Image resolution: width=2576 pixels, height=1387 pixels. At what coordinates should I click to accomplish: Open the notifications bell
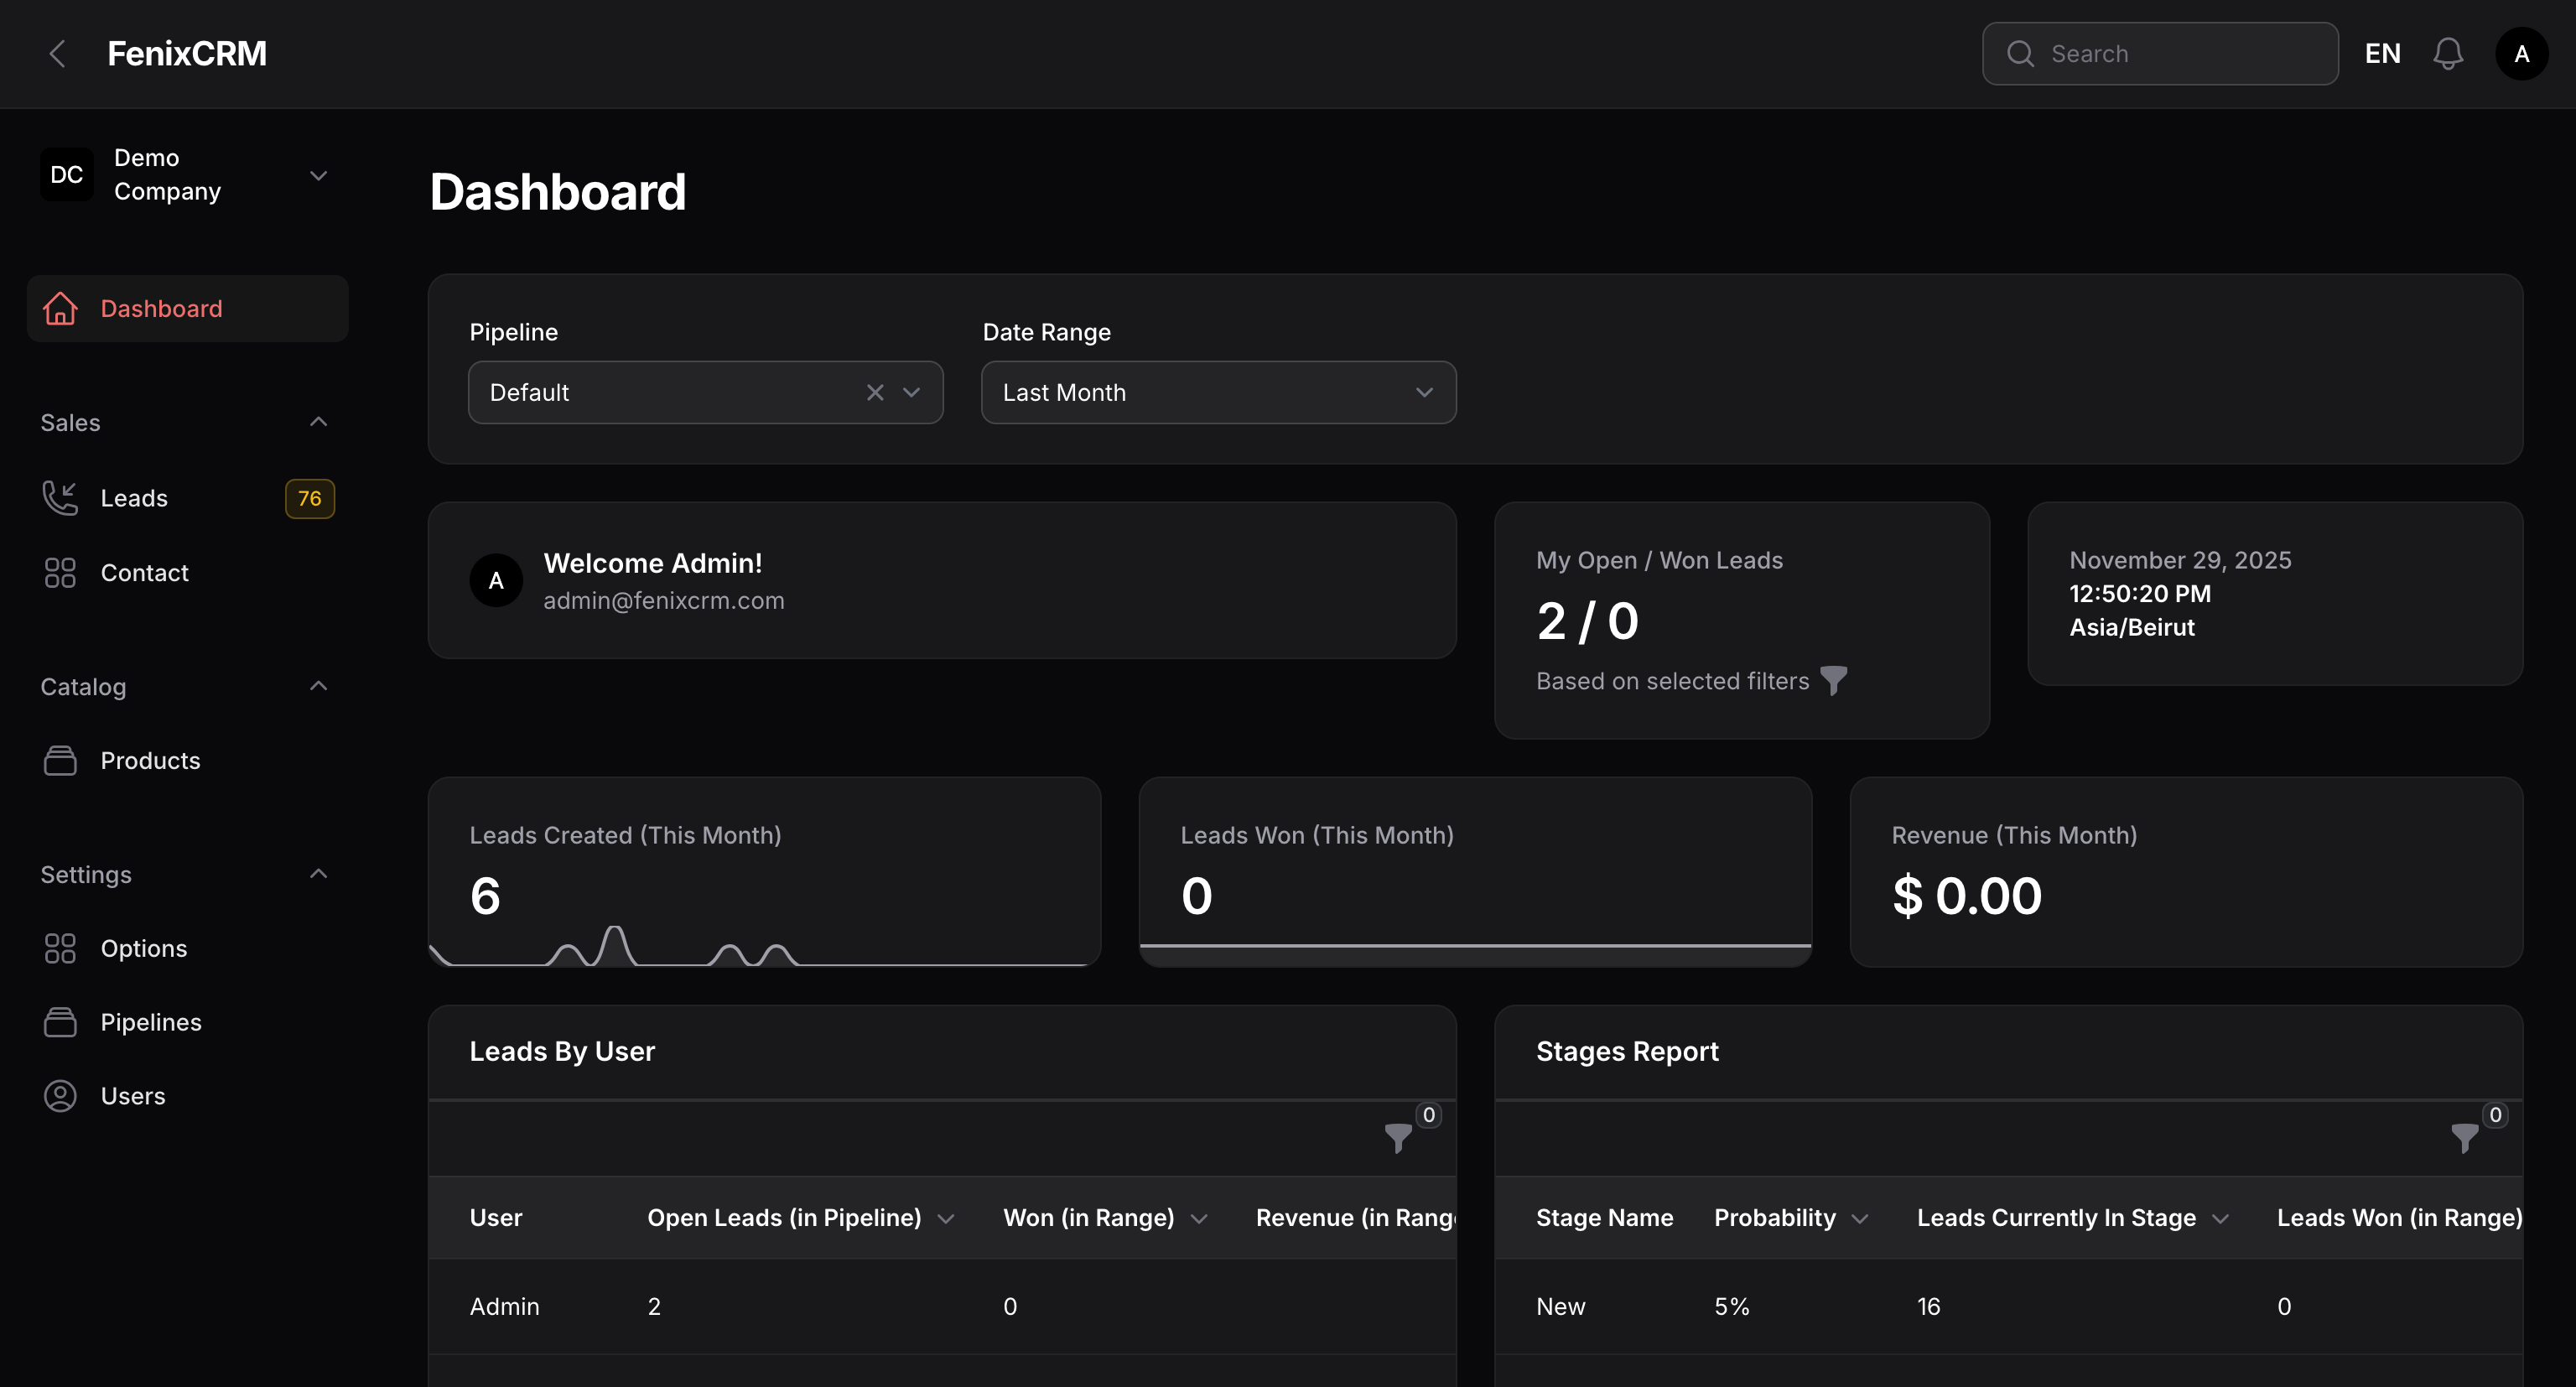coord(2447,54)
